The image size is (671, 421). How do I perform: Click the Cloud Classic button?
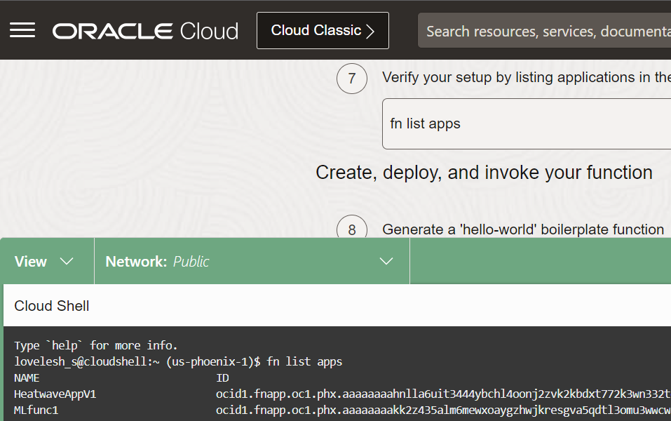(323, 30)
